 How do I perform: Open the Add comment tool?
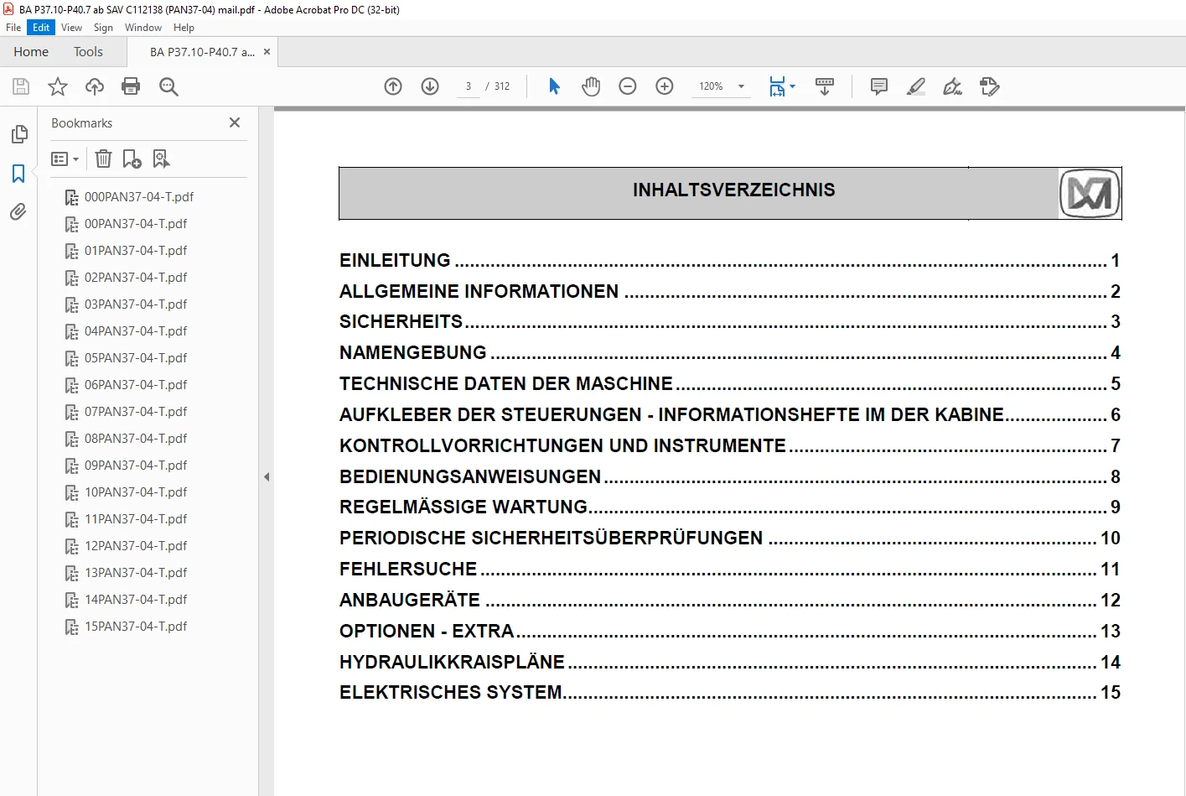click(x=879, y=86)
